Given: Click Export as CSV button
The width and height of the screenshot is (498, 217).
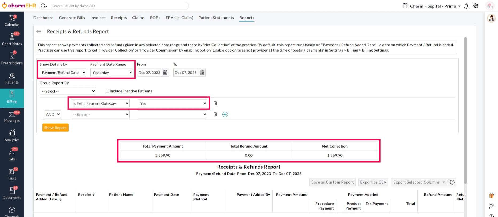Looking at the screenshot, I should pyautogui.click(x=373, y=182).
